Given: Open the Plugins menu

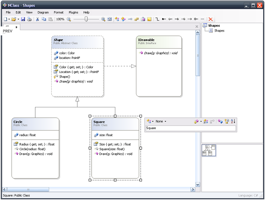Looking at the screenshot, I should [x=73, y=12].
